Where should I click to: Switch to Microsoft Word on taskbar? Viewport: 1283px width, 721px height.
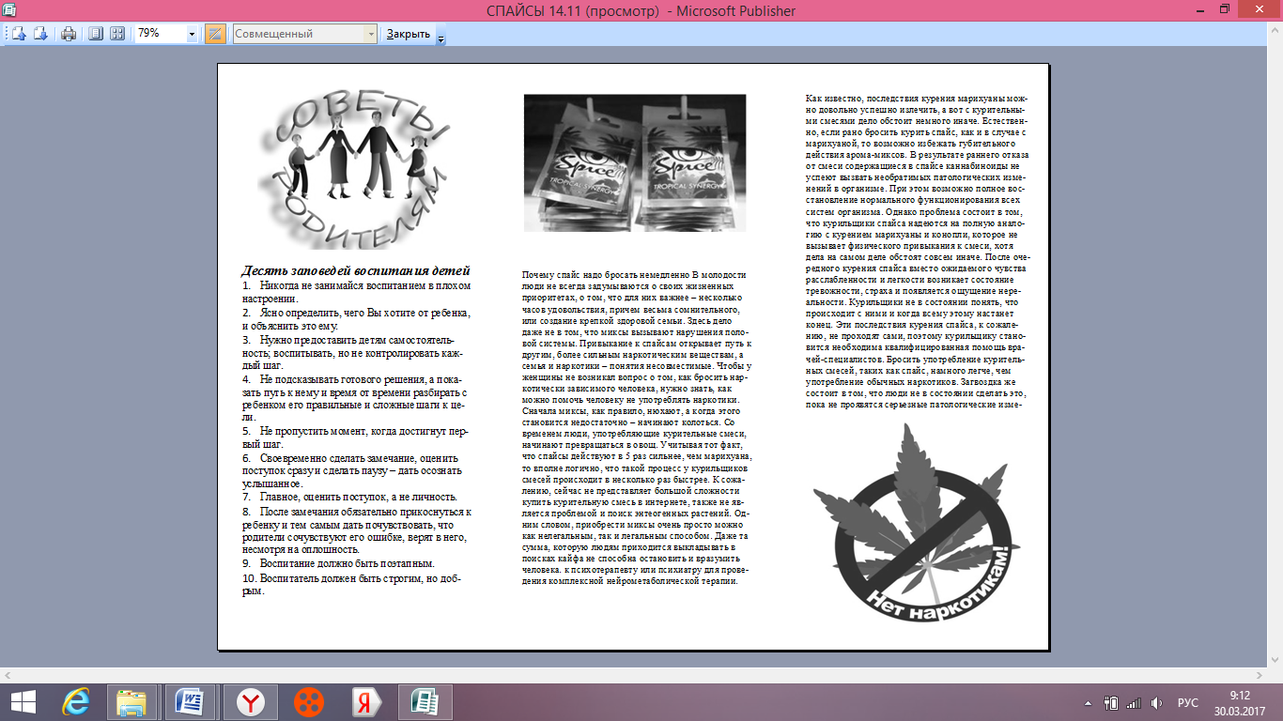coord(191,702)
